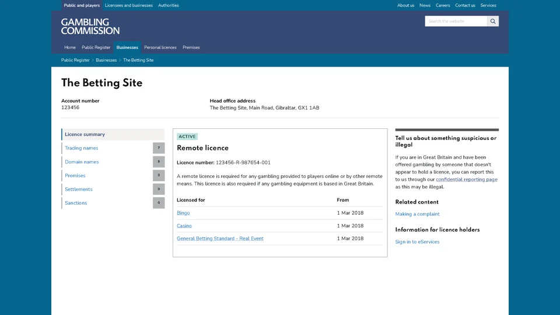This screenshot has width=560, height=315.
Task: Click The Betting Site page heading
Action: 101,83
